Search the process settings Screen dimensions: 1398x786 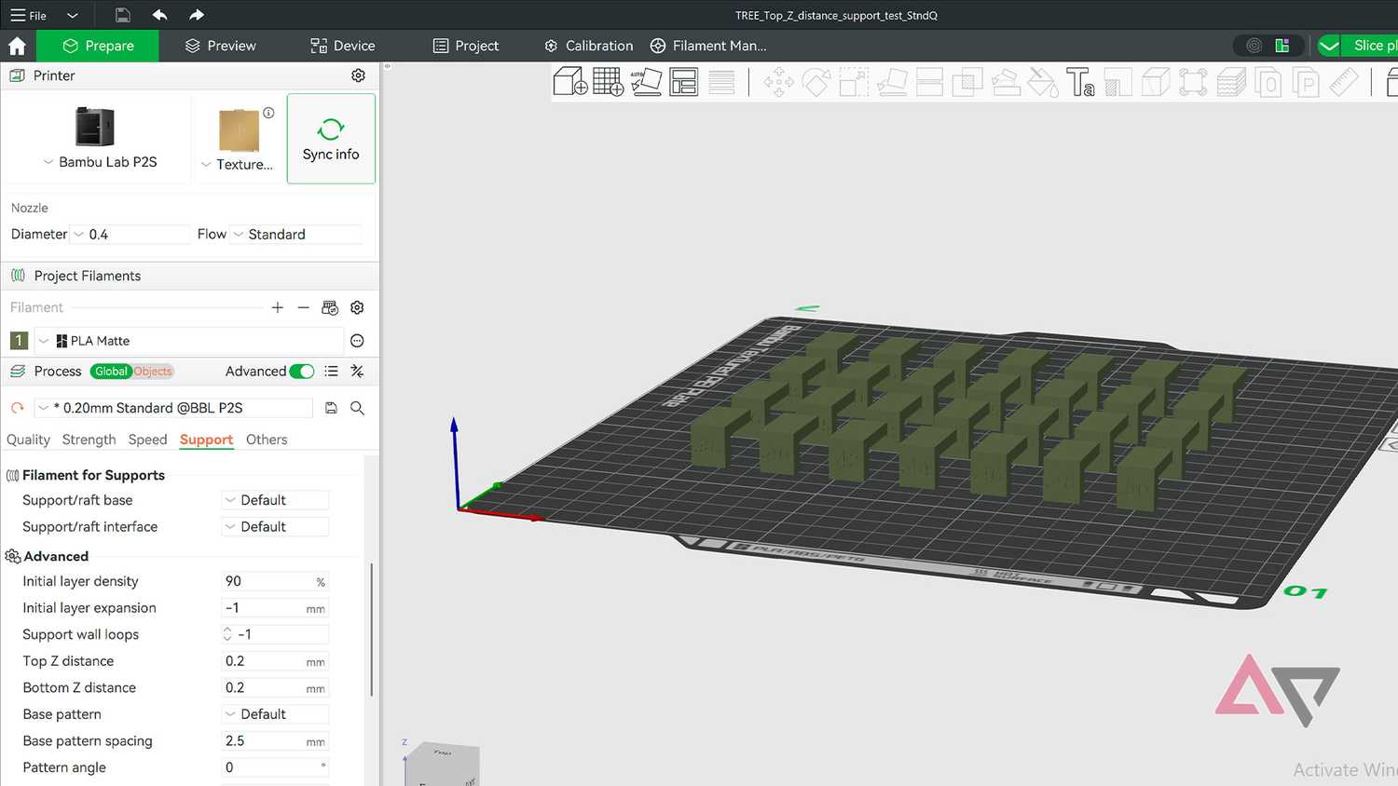(x=357, y=408)
